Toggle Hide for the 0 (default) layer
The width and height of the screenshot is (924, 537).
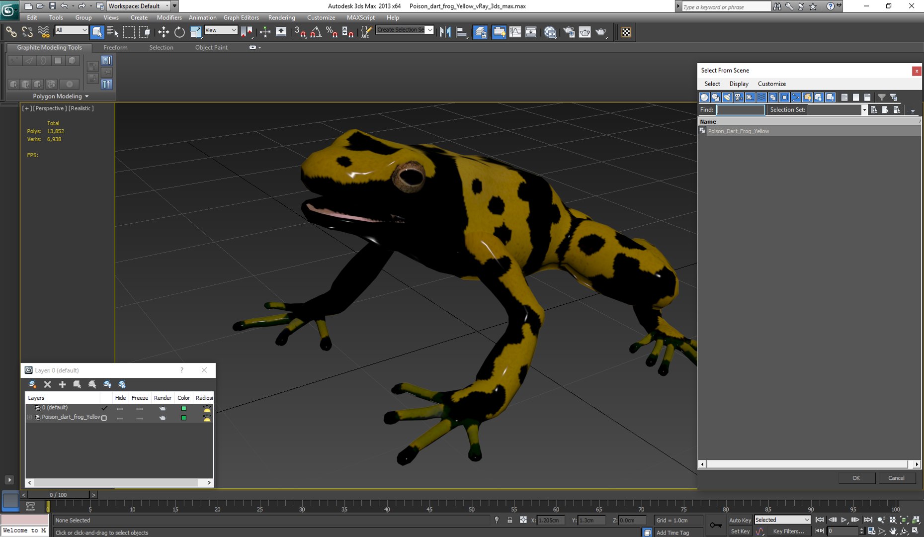[x=120, y=408]
